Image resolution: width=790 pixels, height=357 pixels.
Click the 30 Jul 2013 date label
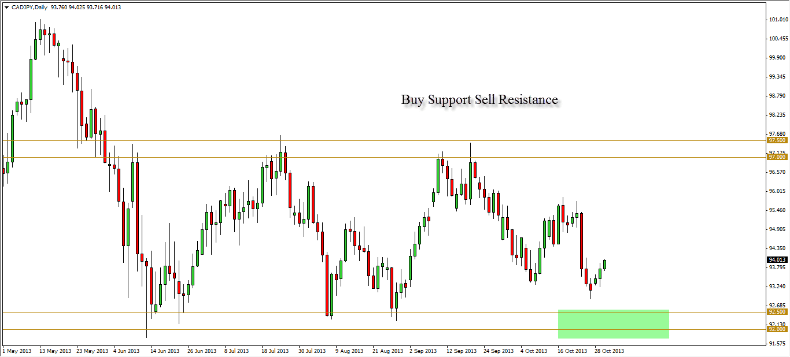coord(312,351)
